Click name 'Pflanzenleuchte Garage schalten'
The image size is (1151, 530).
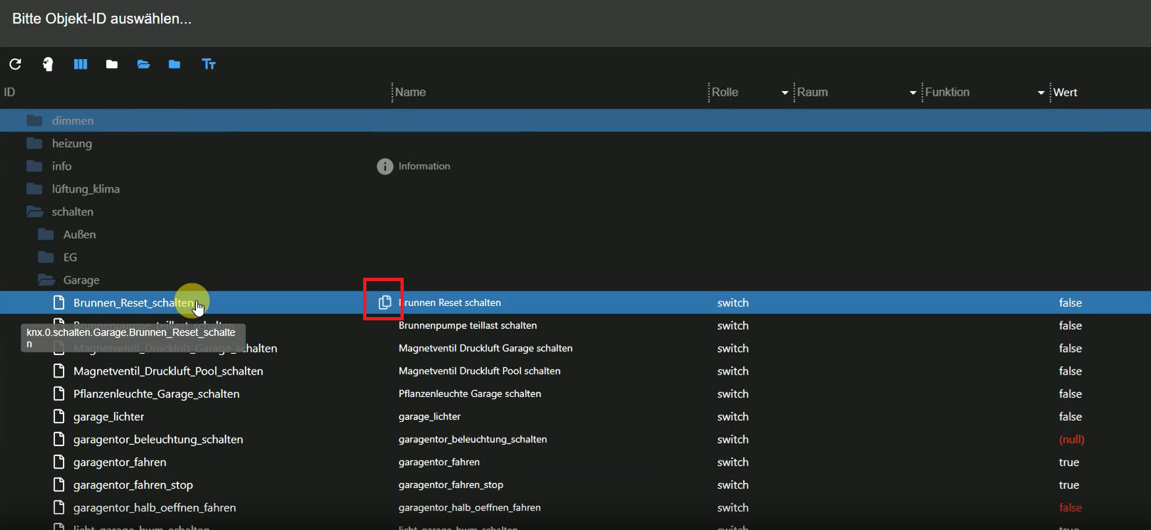point(470,394)
